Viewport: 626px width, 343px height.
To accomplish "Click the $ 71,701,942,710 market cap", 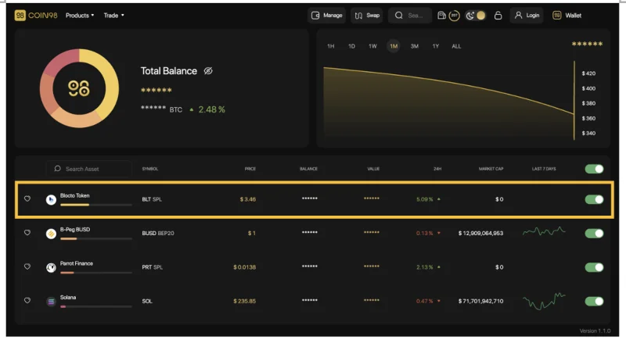I will [480, 301].
